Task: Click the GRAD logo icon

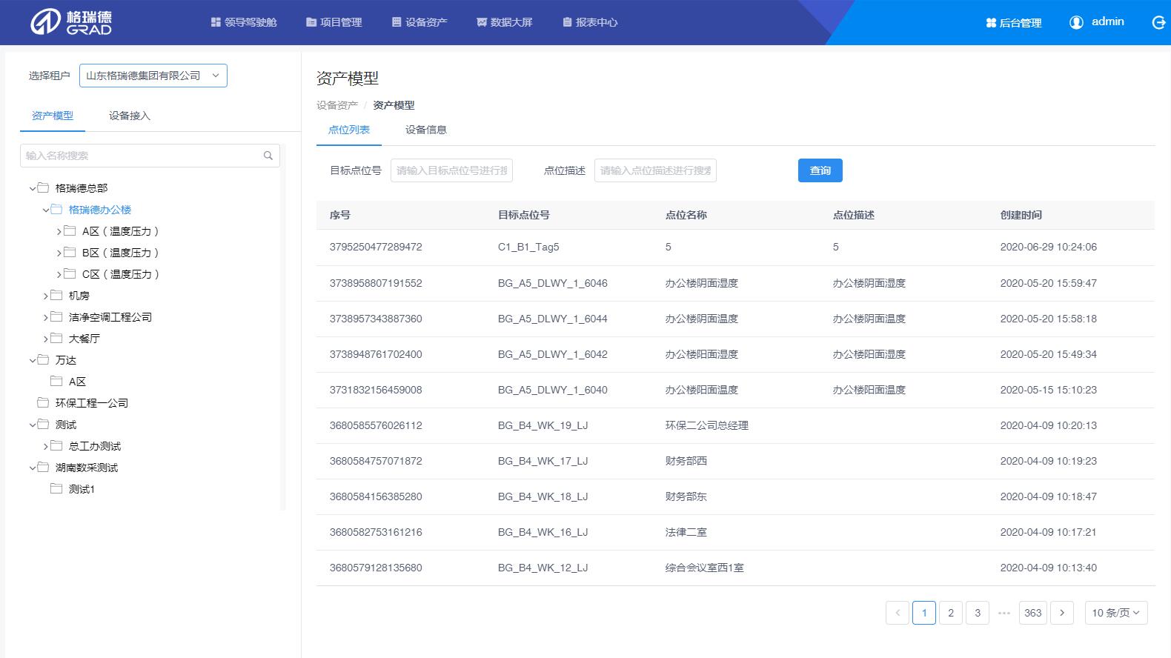Action: pyautogui.click(x=44, y=22)
